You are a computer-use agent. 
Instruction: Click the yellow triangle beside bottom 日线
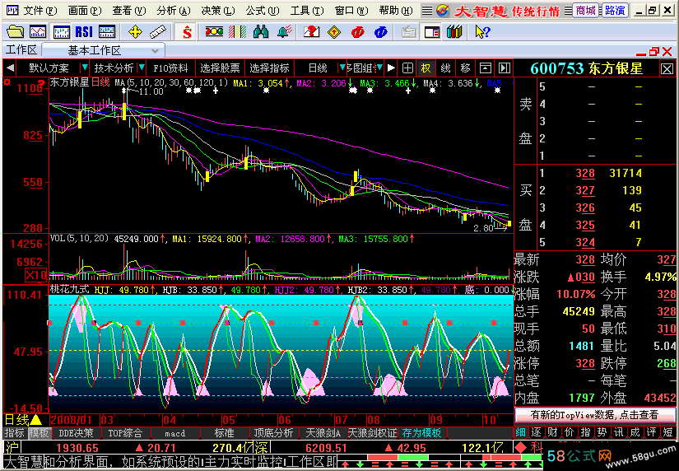36,419
